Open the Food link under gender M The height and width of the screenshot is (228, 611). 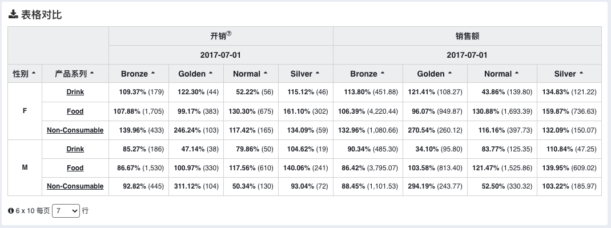(75, 167)
